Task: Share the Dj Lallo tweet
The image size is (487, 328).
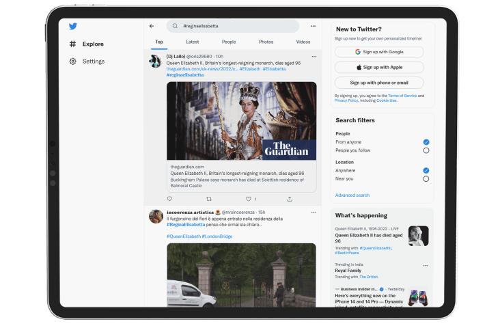Action: pyautogui.click(x=290, y=199)
